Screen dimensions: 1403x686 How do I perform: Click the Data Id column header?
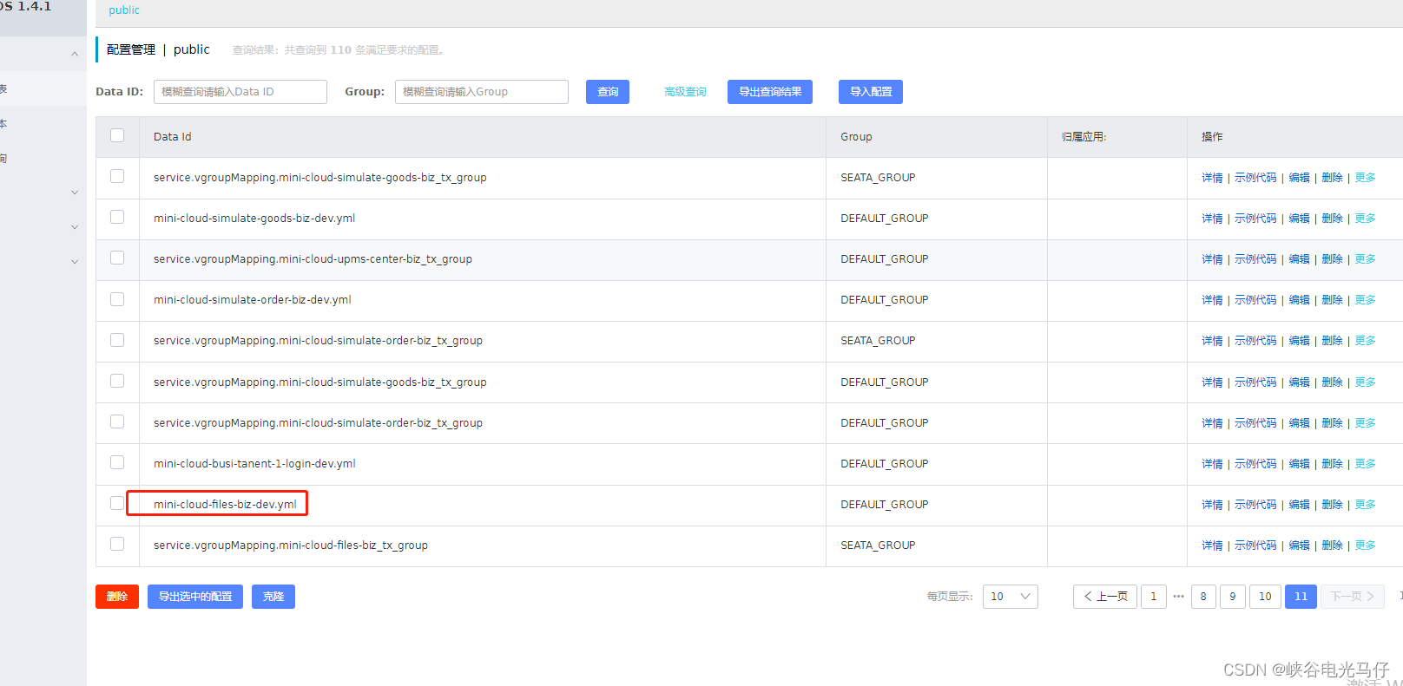[173, 137]
